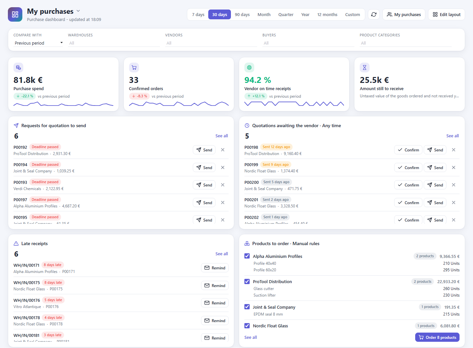Dismiss P00199 awaiting quotation with X

click(x=454, y=167)
